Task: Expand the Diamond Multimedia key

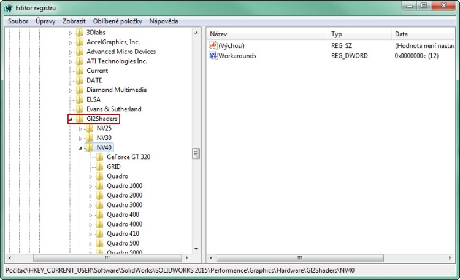Action: click(70, 91)
